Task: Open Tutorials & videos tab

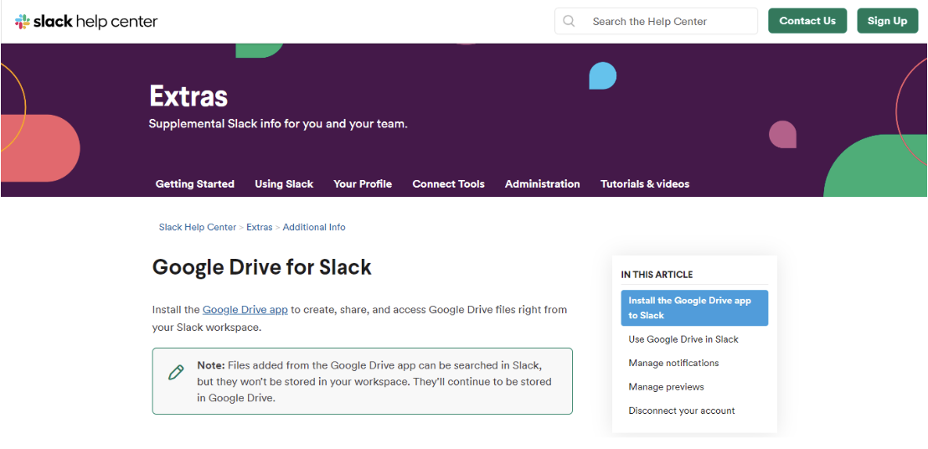Action: pyautogui.click(x=645, y=184)
